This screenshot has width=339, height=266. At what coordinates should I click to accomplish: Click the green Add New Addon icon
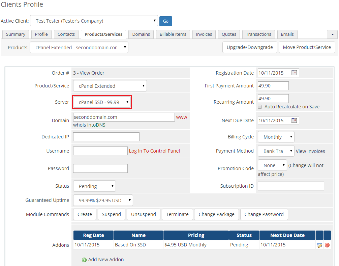coord(84,260)
